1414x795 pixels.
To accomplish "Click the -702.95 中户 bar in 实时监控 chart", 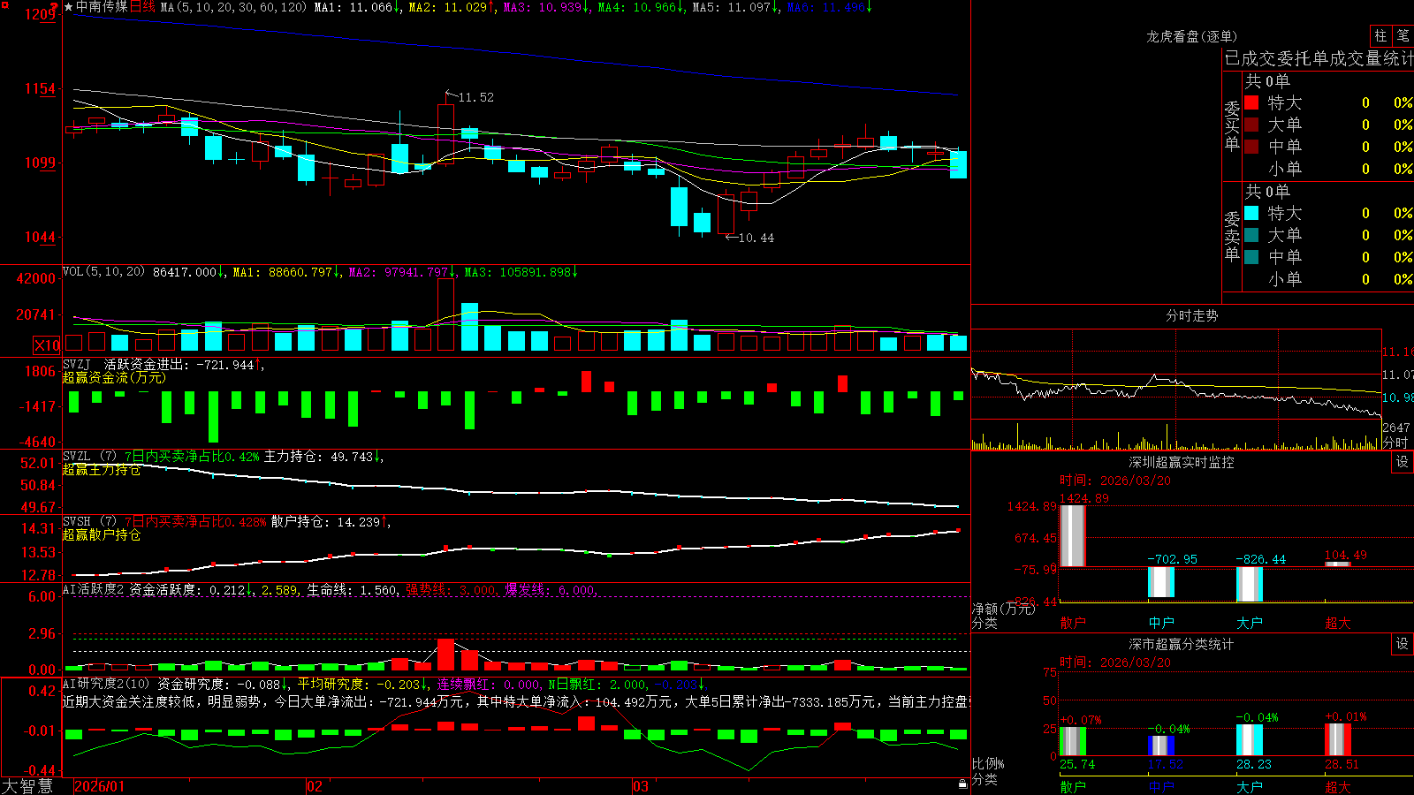I will coord(1160,582).
